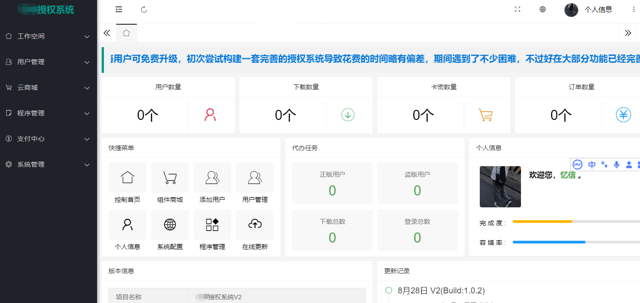Screen dimensions: 640x303
Task: Open the globe language icon in header
Action: pyautogui.click(x=542, y=9)
